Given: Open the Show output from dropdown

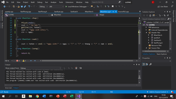Looking at the screenshot, I should [x=41, y=68].
